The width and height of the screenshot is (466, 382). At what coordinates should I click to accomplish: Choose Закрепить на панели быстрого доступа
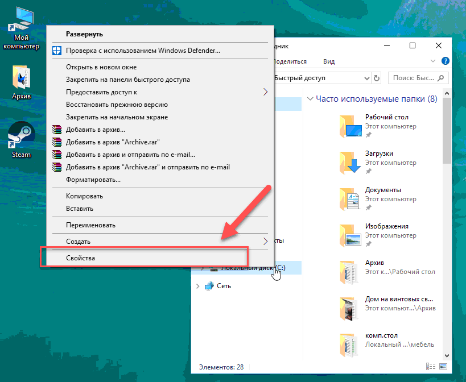click(160, 80)
